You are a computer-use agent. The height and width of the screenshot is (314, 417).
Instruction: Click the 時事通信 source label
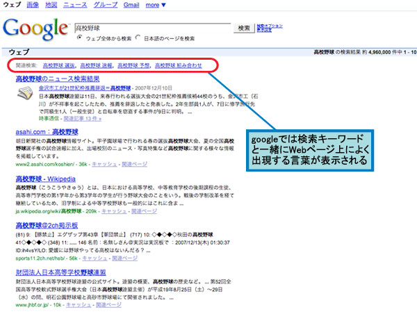click(x=49, y=119)
